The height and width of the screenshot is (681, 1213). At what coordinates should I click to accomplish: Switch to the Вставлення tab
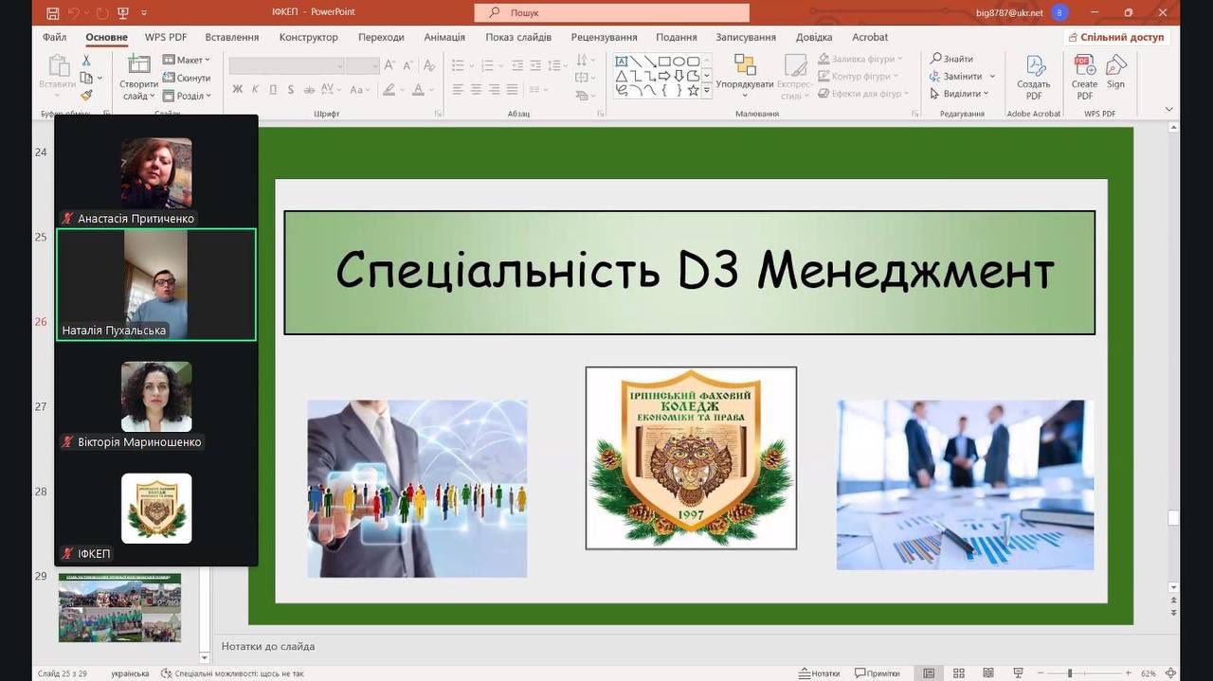[x=232, y=37]
